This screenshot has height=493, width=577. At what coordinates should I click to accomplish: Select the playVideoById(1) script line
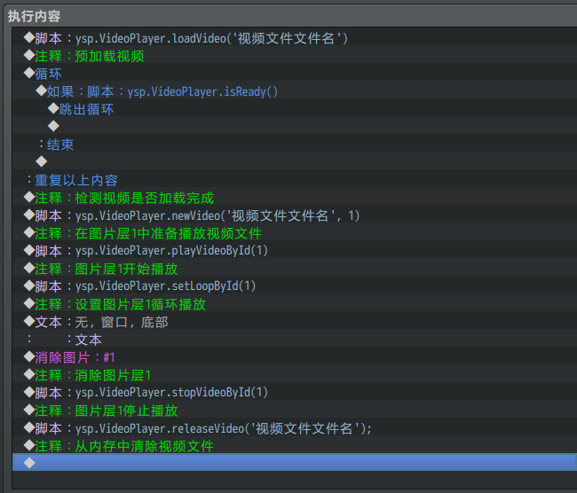pos(295,251)
